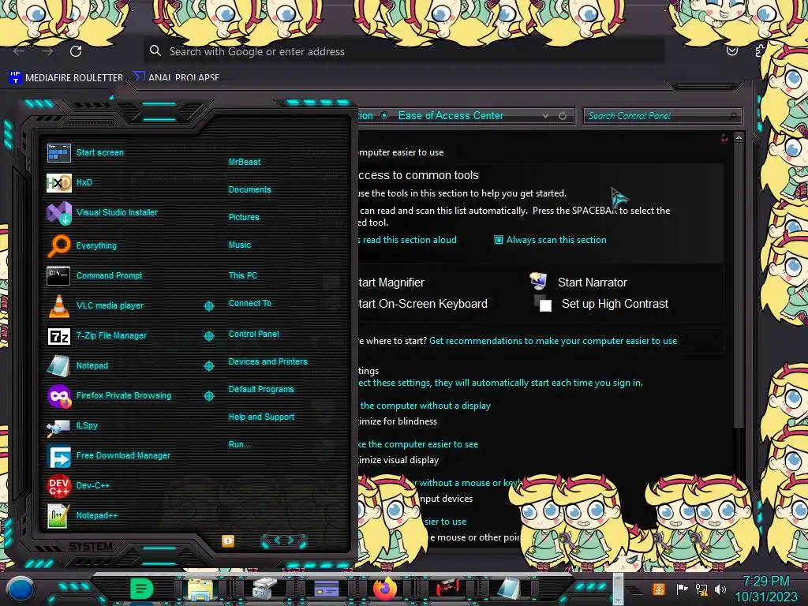
Task: Open Pictures from Start menu
Action: 244,218
